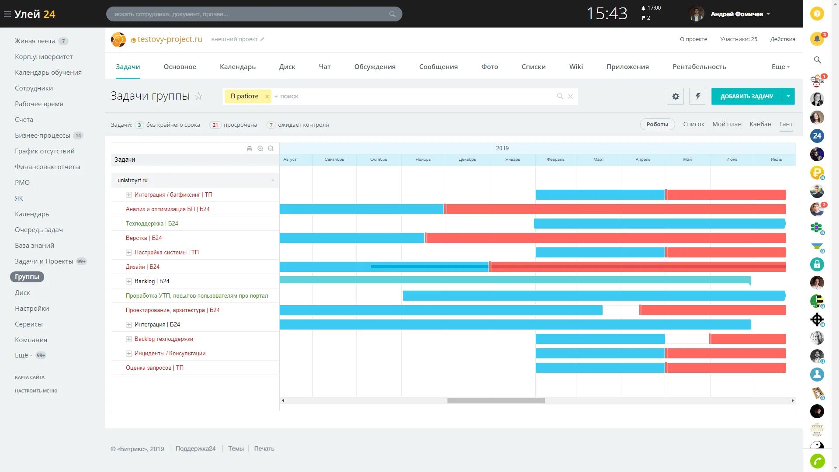
Task: Click the lightning bolt automation icon
Action: click(698, 96)
